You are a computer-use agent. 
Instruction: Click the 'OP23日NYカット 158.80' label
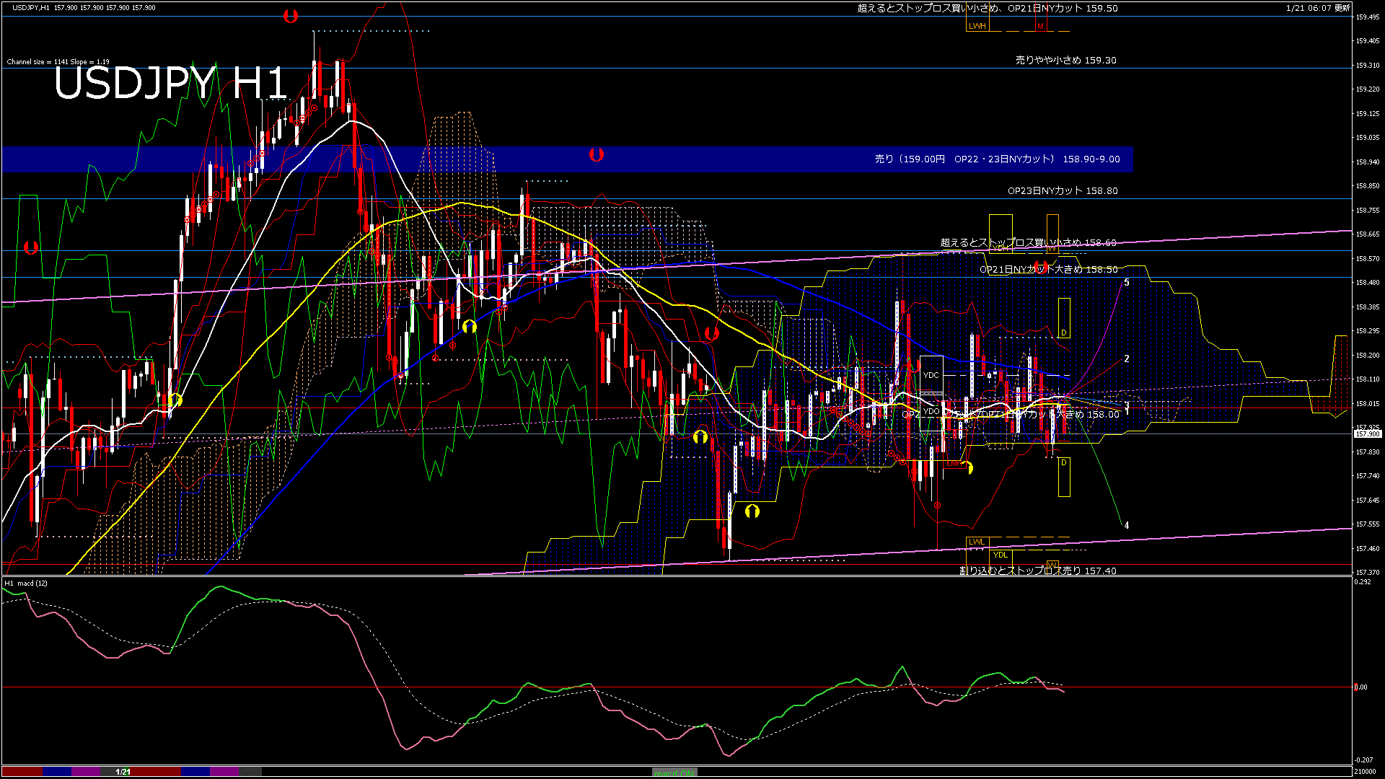point(1062,191)
